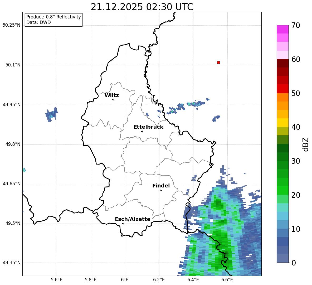This screenshot has height=285, width=312.
Task: Click the 49.5°N latitude label
Action: [13, 223]
